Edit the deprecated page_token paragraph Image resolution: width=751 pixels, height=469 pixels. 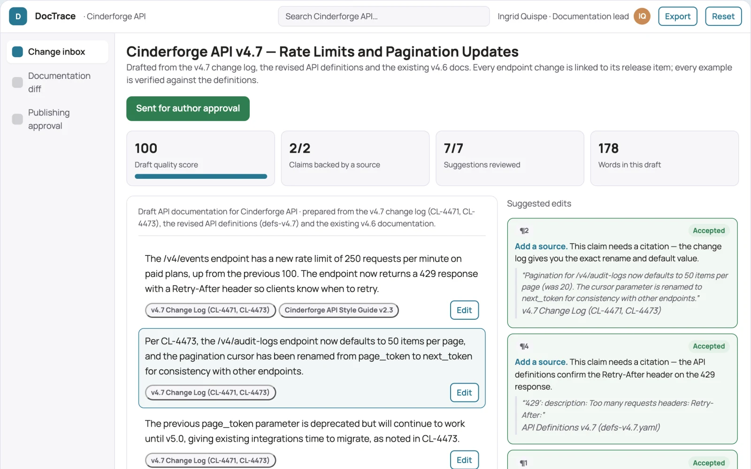(x=464, y=460)
